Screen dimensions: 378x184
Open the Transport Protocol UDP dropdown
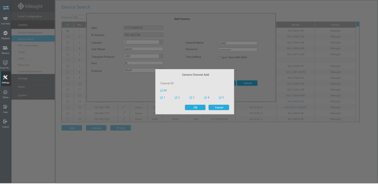143,56
